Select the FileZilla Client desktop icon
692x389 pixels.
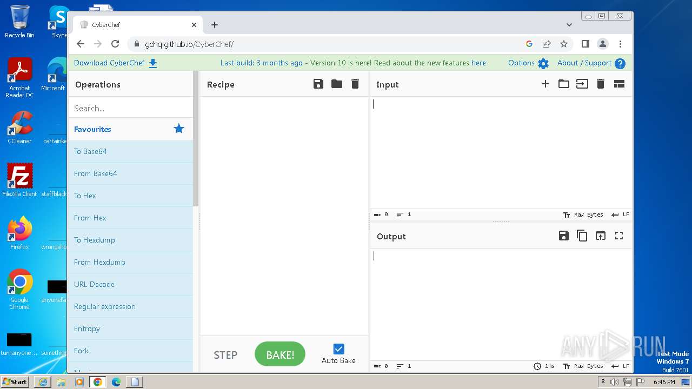click(19, 180)
